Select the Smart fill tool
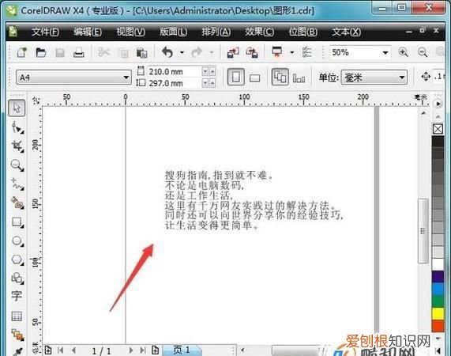This screenshot has width=451, height=356. coord(17,203)
